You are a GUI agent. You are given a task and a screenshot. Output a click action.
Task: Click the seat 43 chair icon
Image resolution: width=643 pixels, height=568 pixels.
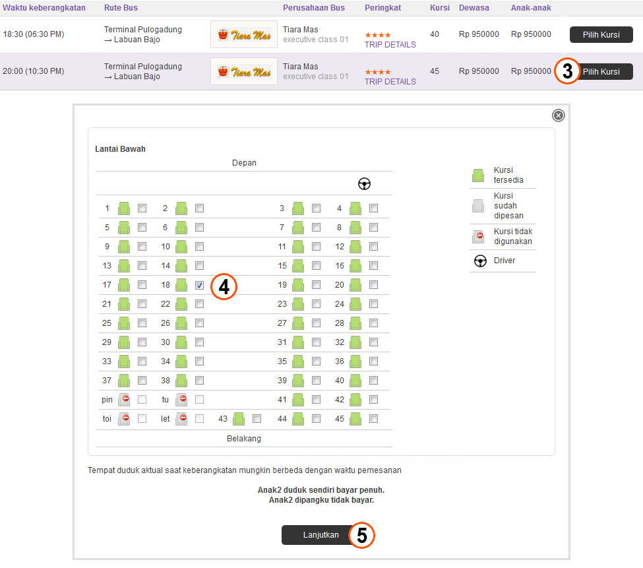(x=239, y=419)
